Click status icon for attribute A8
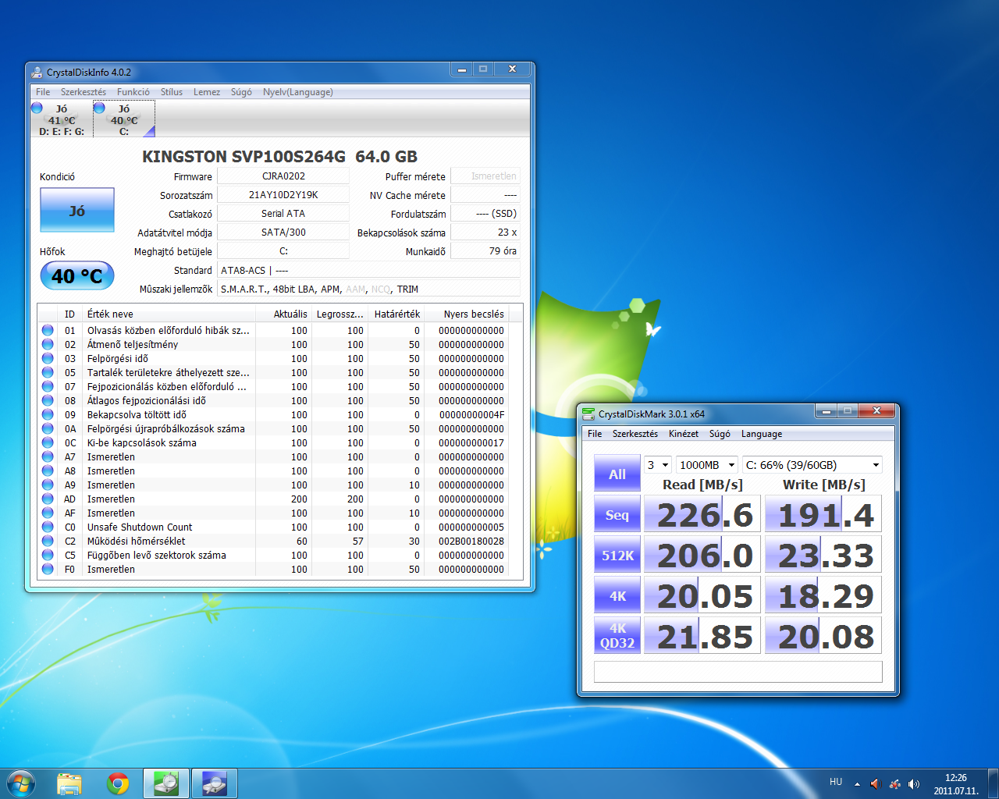Image resolution: width=999 pixels, height=799 pixels. [48, 471]
